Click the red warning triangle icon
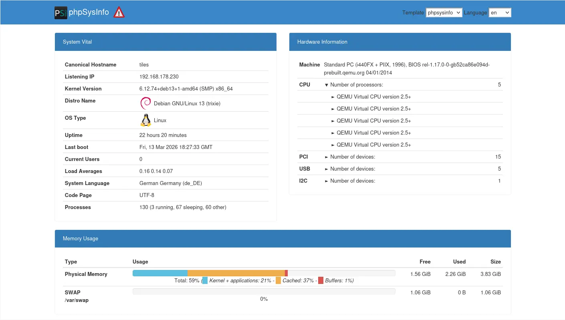Viewport: 565px width, 320px height. point(119,12)
